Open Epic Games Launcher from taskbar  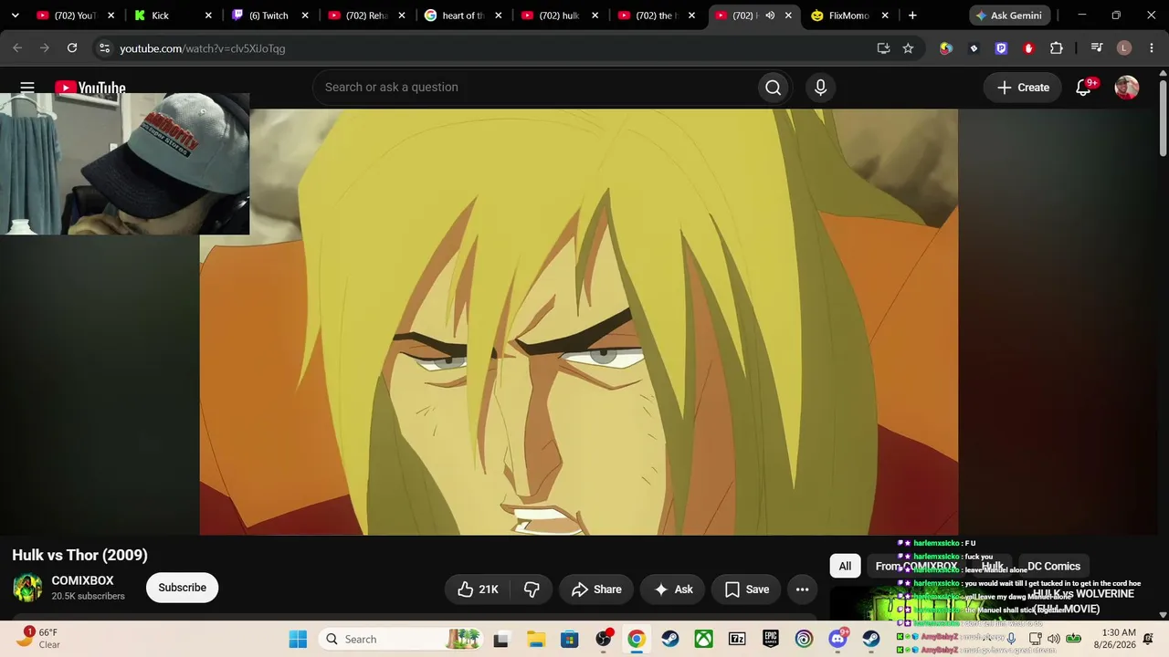coord(771,639)
